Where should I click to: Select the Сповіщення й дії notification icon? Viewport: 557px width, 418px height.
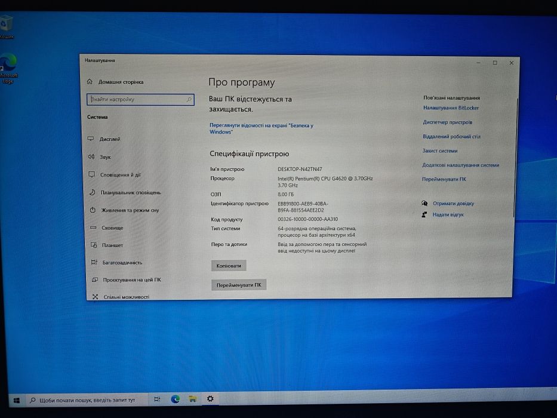(x=92, y=174)
